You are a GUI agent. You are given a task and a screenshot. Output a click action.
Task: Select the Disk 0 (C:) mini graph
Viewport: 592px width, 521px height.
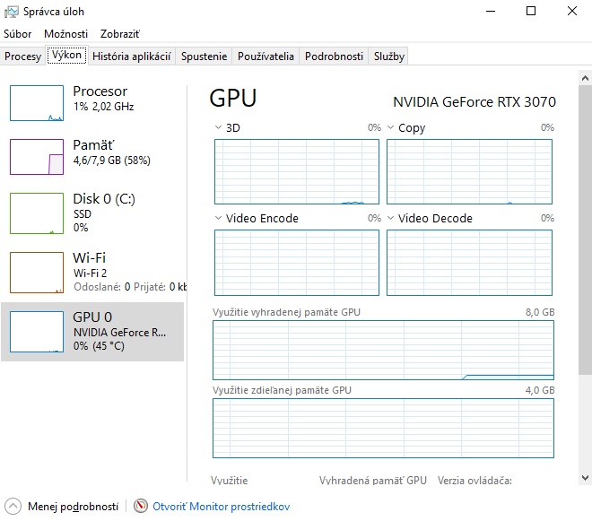pos(37,213)
